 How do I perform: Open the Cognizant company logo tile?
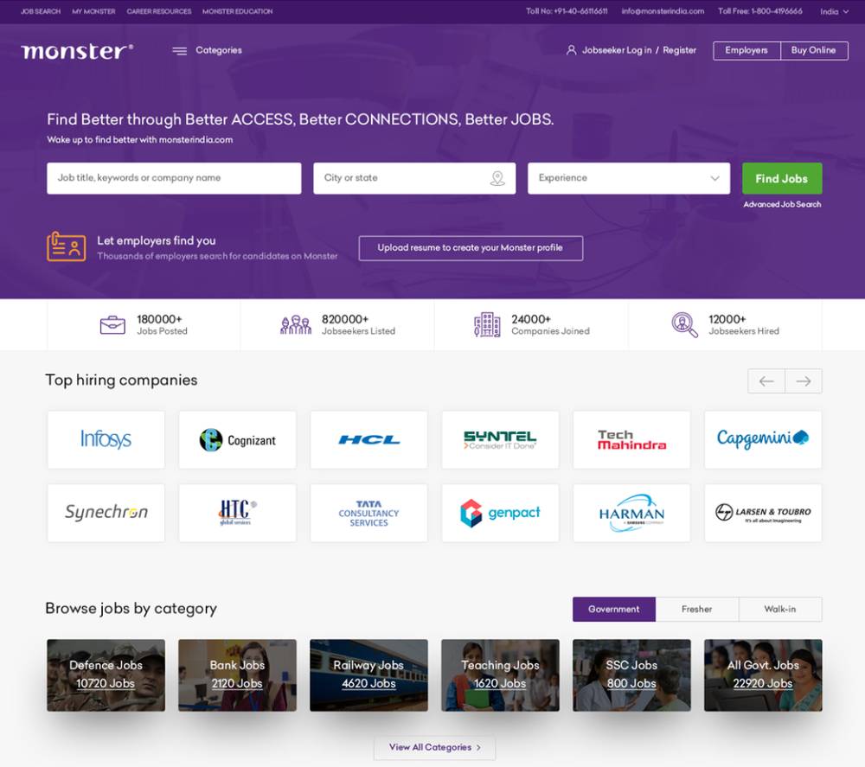point(237,439)
